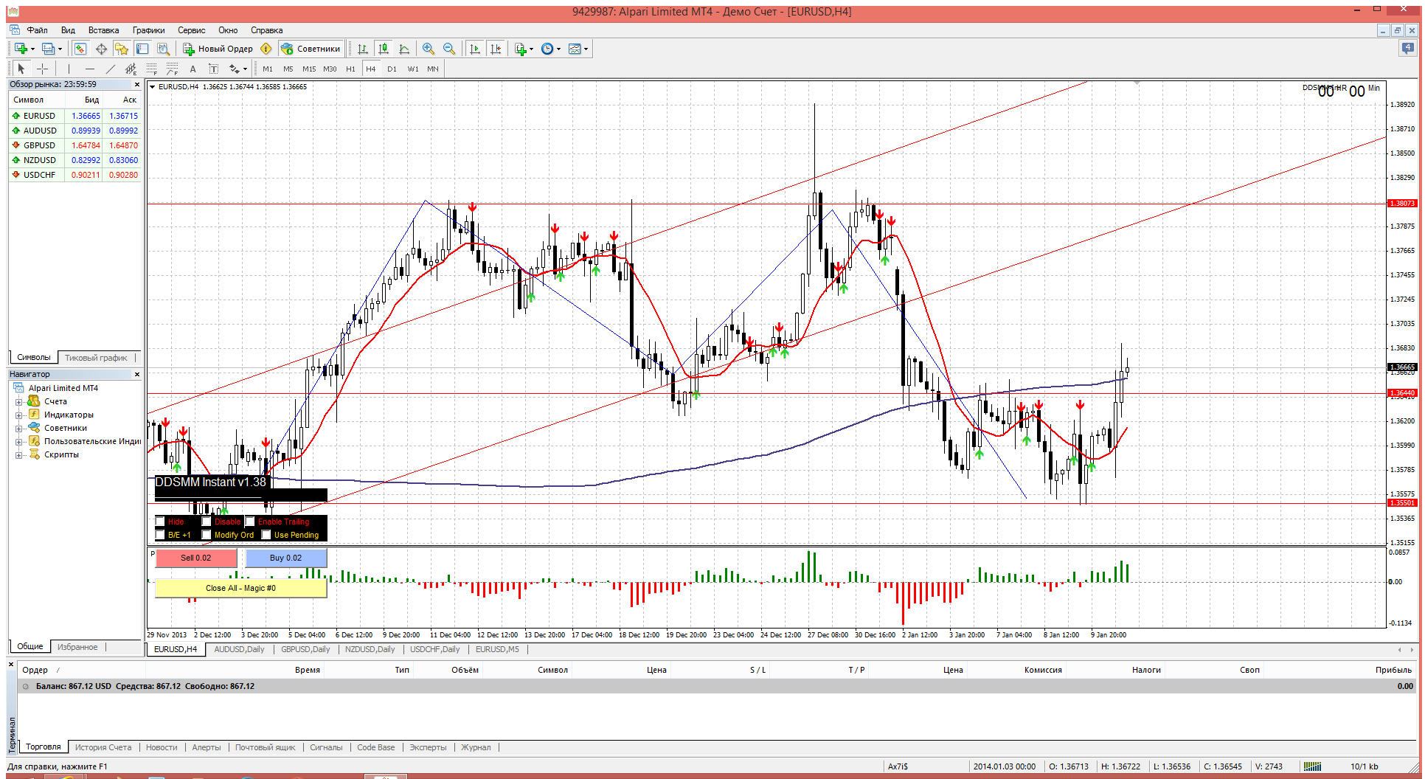Close the Navigator panel
Image resolution: width=1425 pixels, height=779 pixels.
pyautogui.click(x=136, y=374)
